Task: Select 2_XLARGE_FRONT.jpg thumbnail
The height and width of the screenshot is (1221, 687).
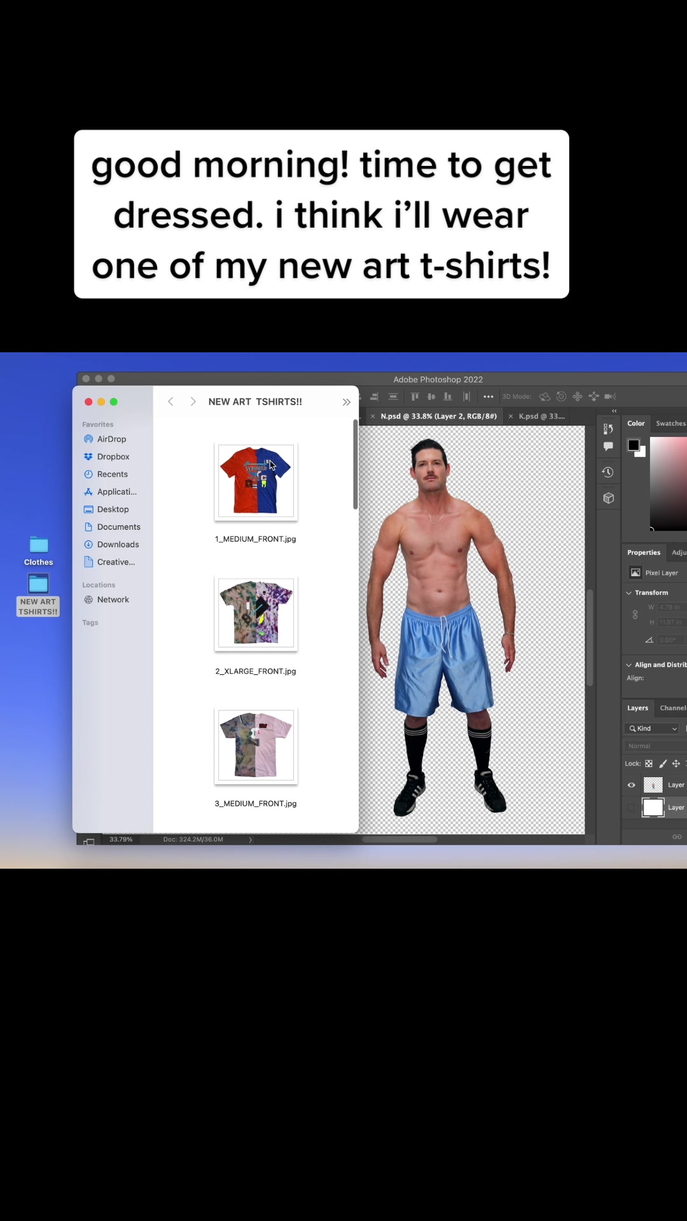Action: point(256,613)
